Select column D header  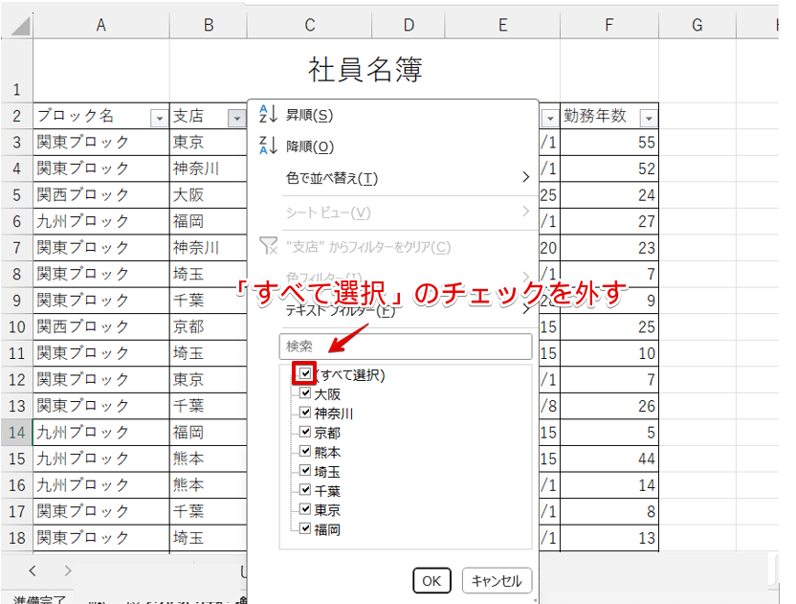[x=409, y=25]
